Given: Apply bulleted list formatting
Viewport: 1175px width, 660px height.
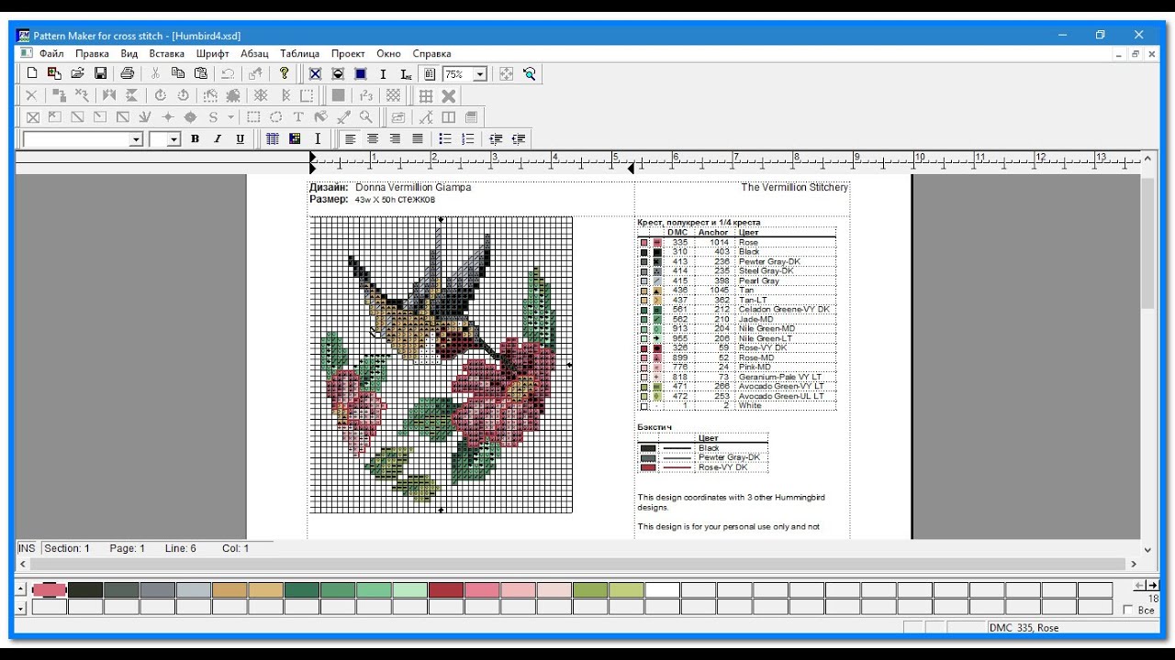Looking at the screenshot, I should click(445, 139).
